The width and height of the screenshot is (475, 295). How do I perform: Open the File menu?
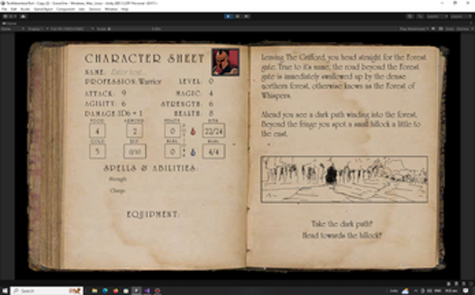4,10
